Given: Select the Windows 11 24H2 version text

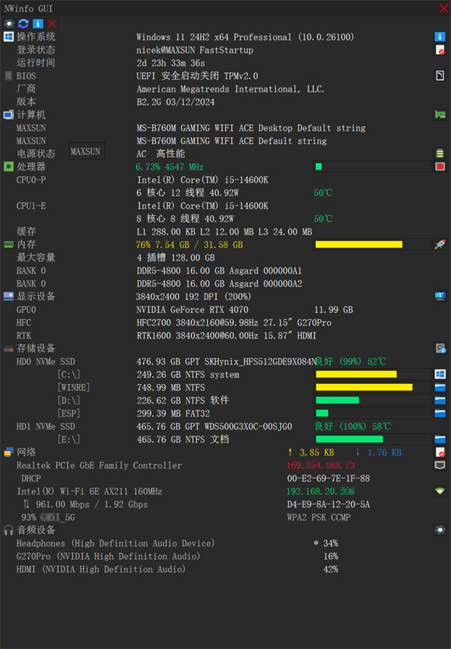Looking at the screenshot, I should tap(245, 37).
